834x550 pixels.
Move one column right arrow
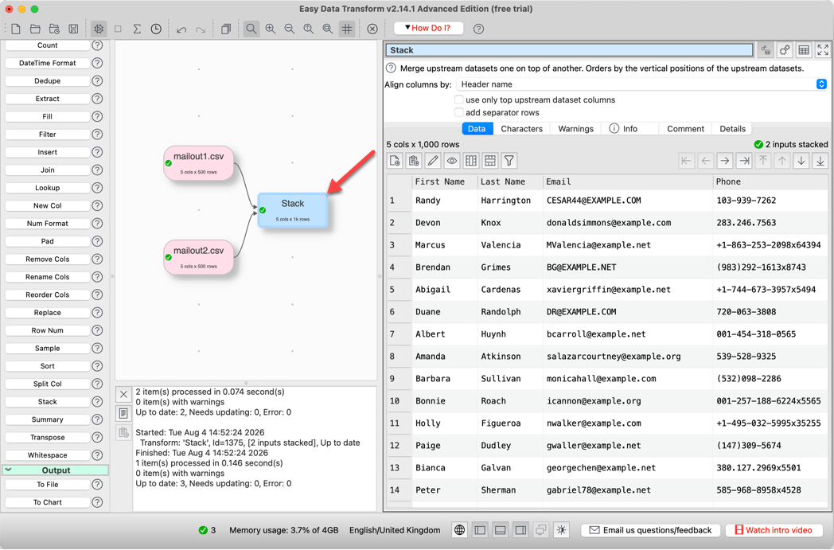pyautogui.click(x=725, y=160)
